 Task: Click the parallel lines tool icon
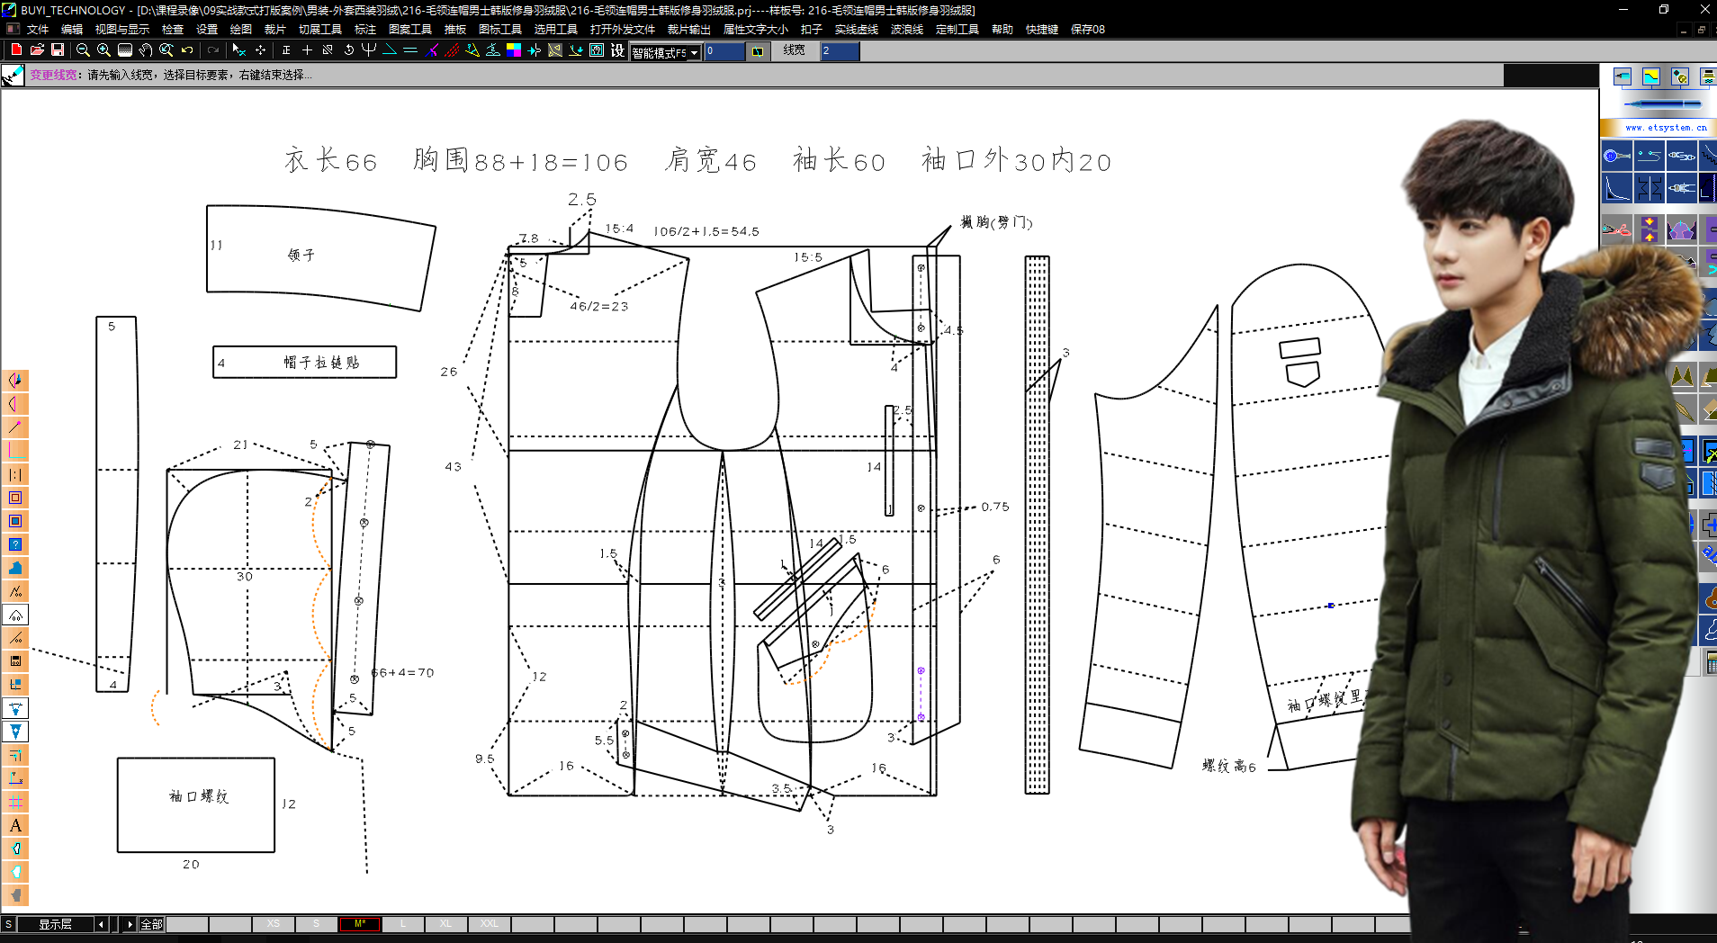click(x=410, y=50)
